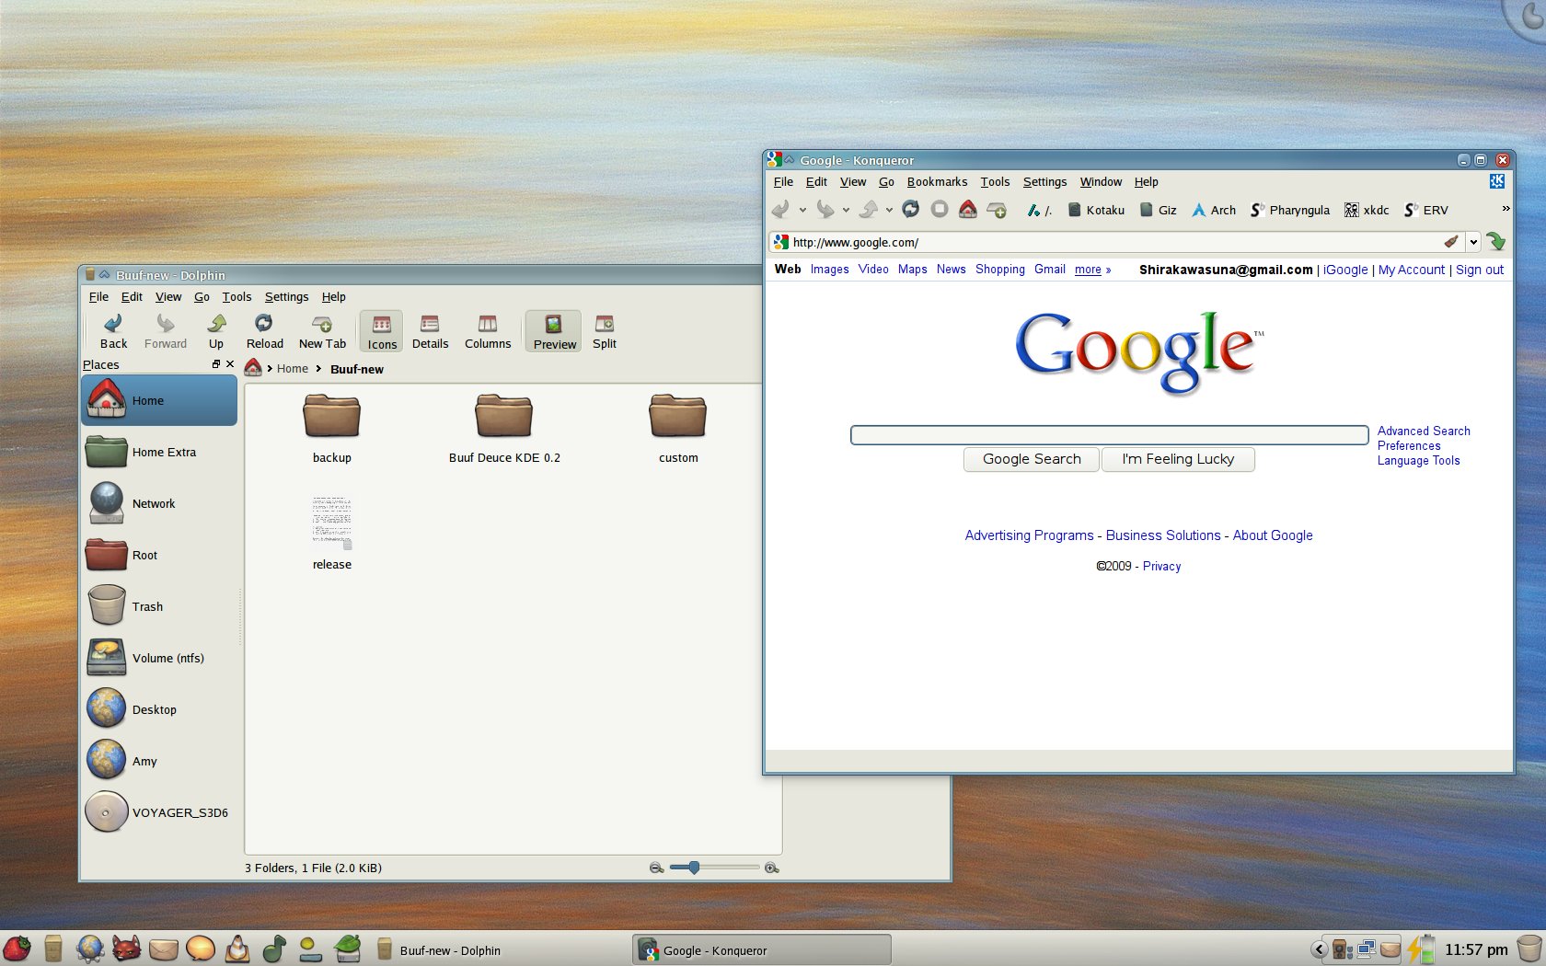This screenshot has width=1546, height=966.
Task: Open Konqueror's Window menu
Action: (x=1101, y=181)
